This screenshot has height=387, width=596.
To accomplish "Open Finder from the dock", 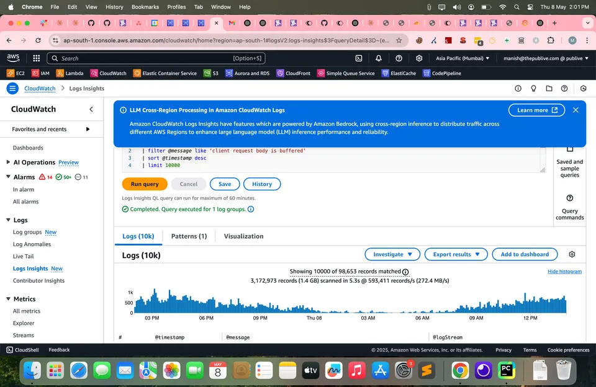I will pyautogui.click(x=32, y=370).
